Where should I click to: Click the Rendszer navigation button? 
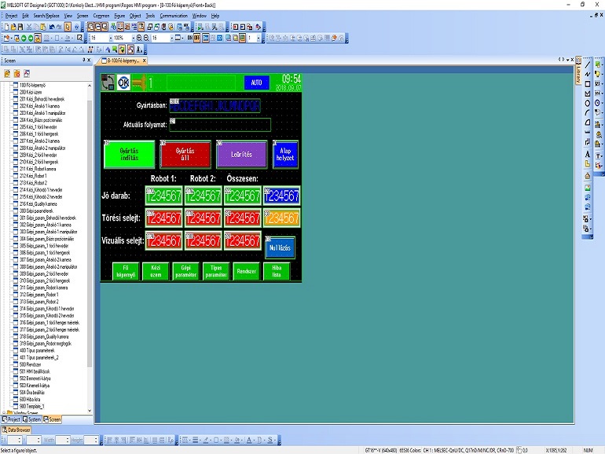[246, 271]
